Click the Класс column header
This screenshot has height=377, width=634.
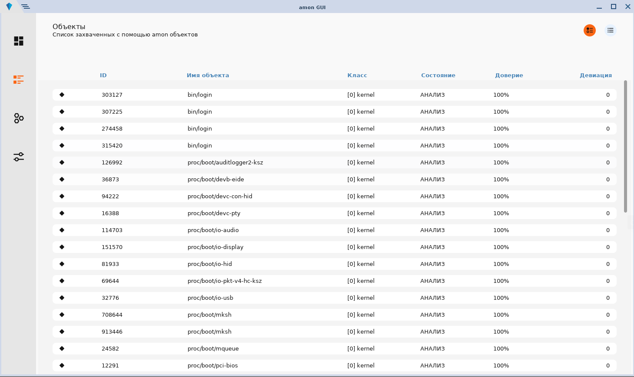point(357,75)
